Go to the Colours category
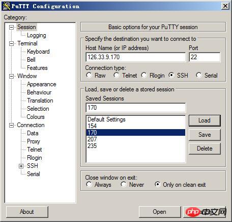Viewport: 232px width, 222px height. pos(36,117)
